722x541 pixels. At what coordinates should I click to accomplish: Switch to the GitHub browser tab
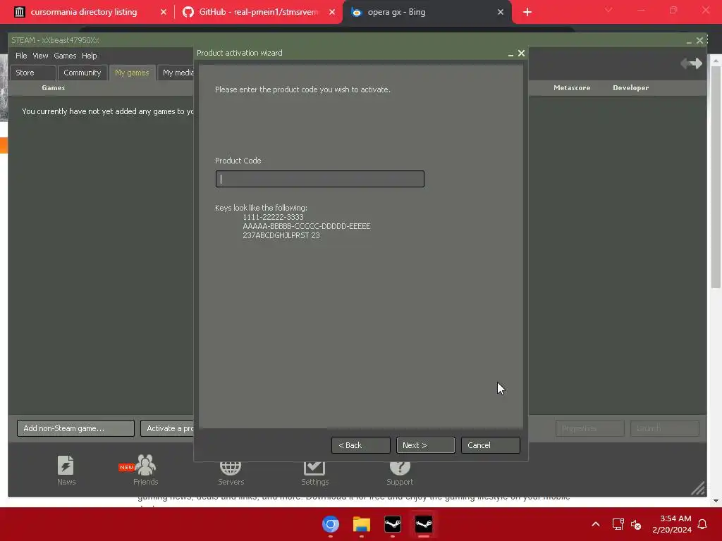pyautogui.click(x=258, y=12)
